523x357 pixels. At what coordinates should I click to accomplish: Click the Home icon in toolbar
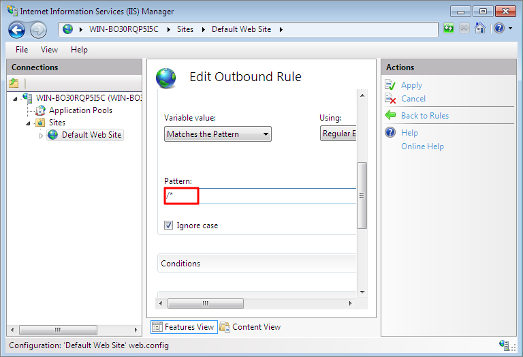tap(479, 28)
